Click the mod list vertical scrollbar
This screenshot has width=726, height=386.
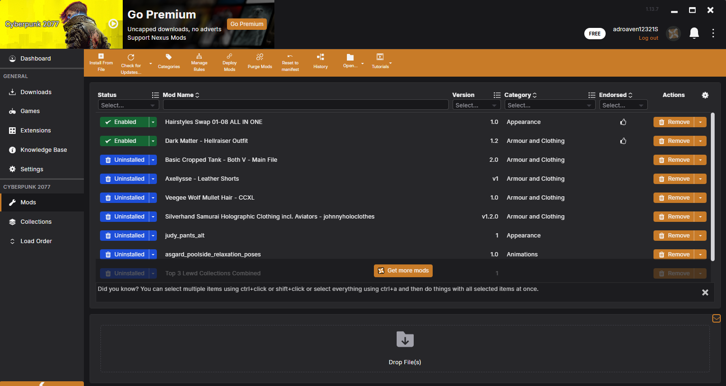click(713, 187)
